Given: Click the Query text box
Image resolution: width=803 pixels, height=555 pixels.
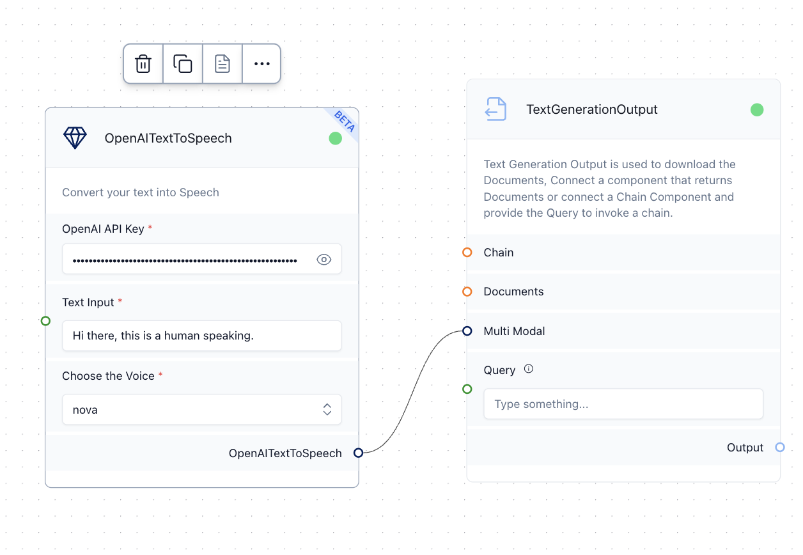Looking at the screenshot, I should point(623,404).
